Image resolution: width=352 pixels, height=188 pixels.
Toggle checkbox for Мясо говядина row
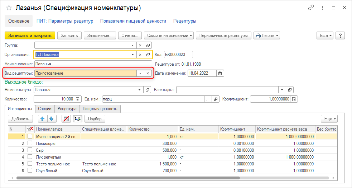(30, 137)
